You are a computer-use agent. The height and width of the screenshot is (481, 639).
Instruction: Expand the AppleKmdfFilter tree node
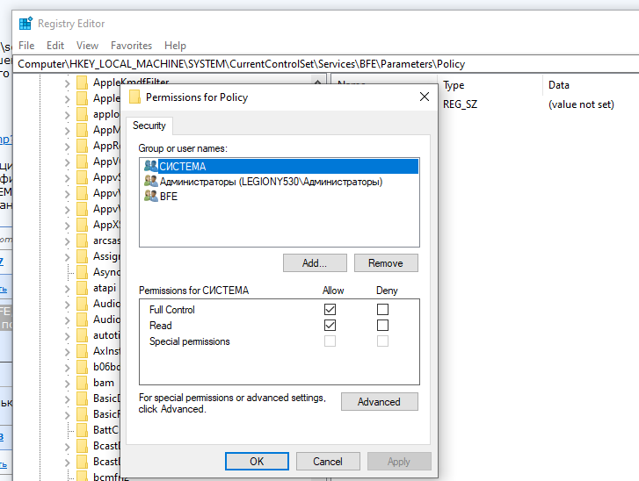tap(68, 83)
